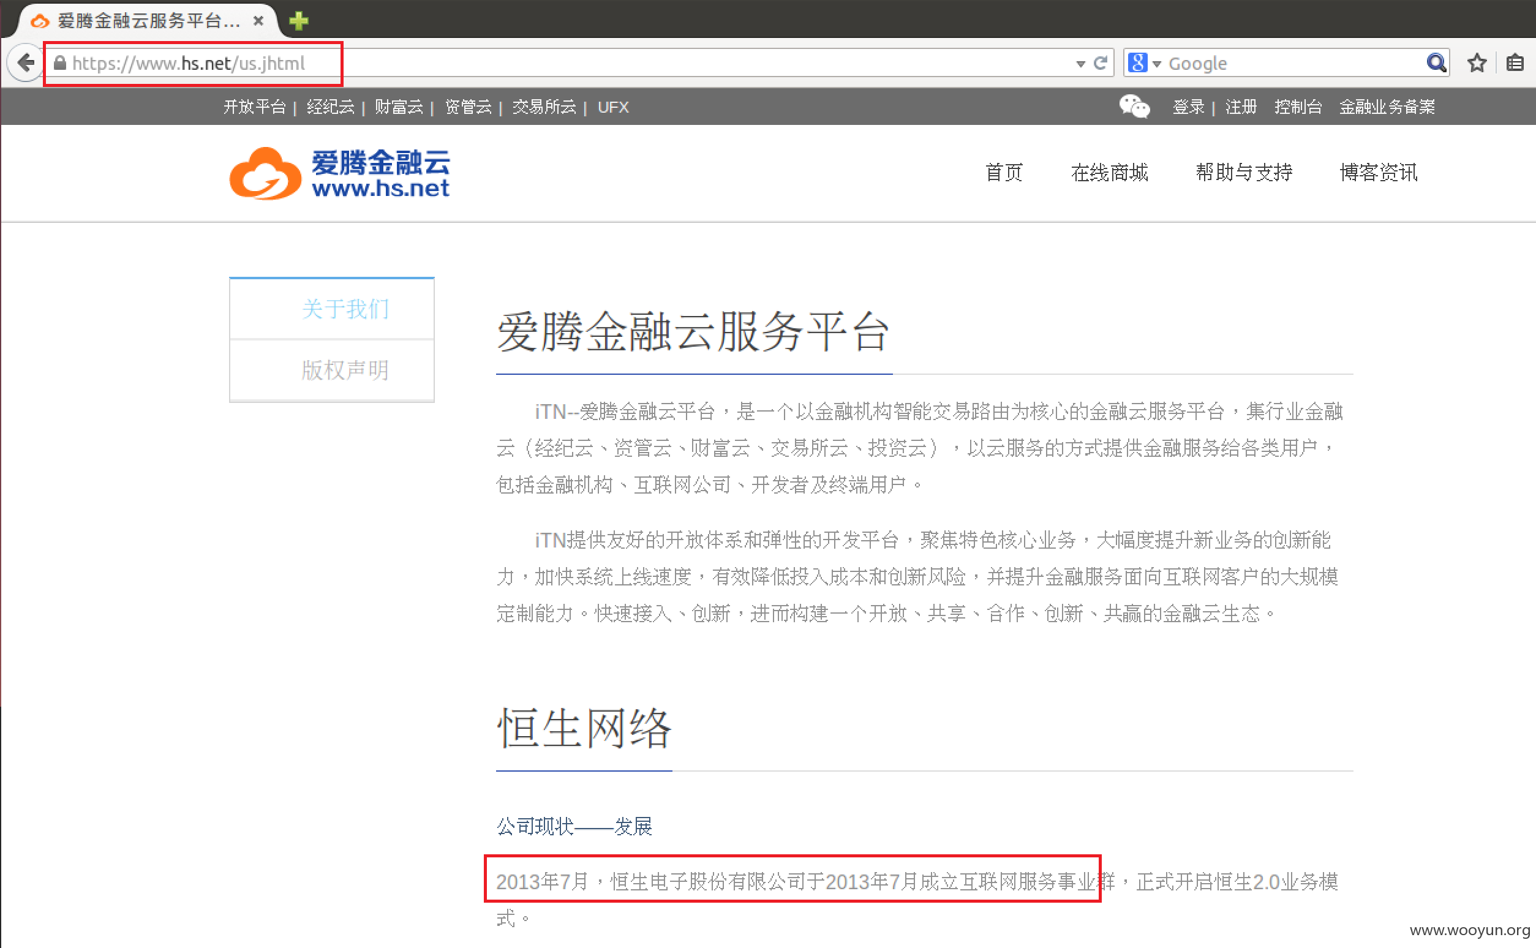The image size is (1536, 948).
Task: Click the 登录 login link
Action: 1188,107
